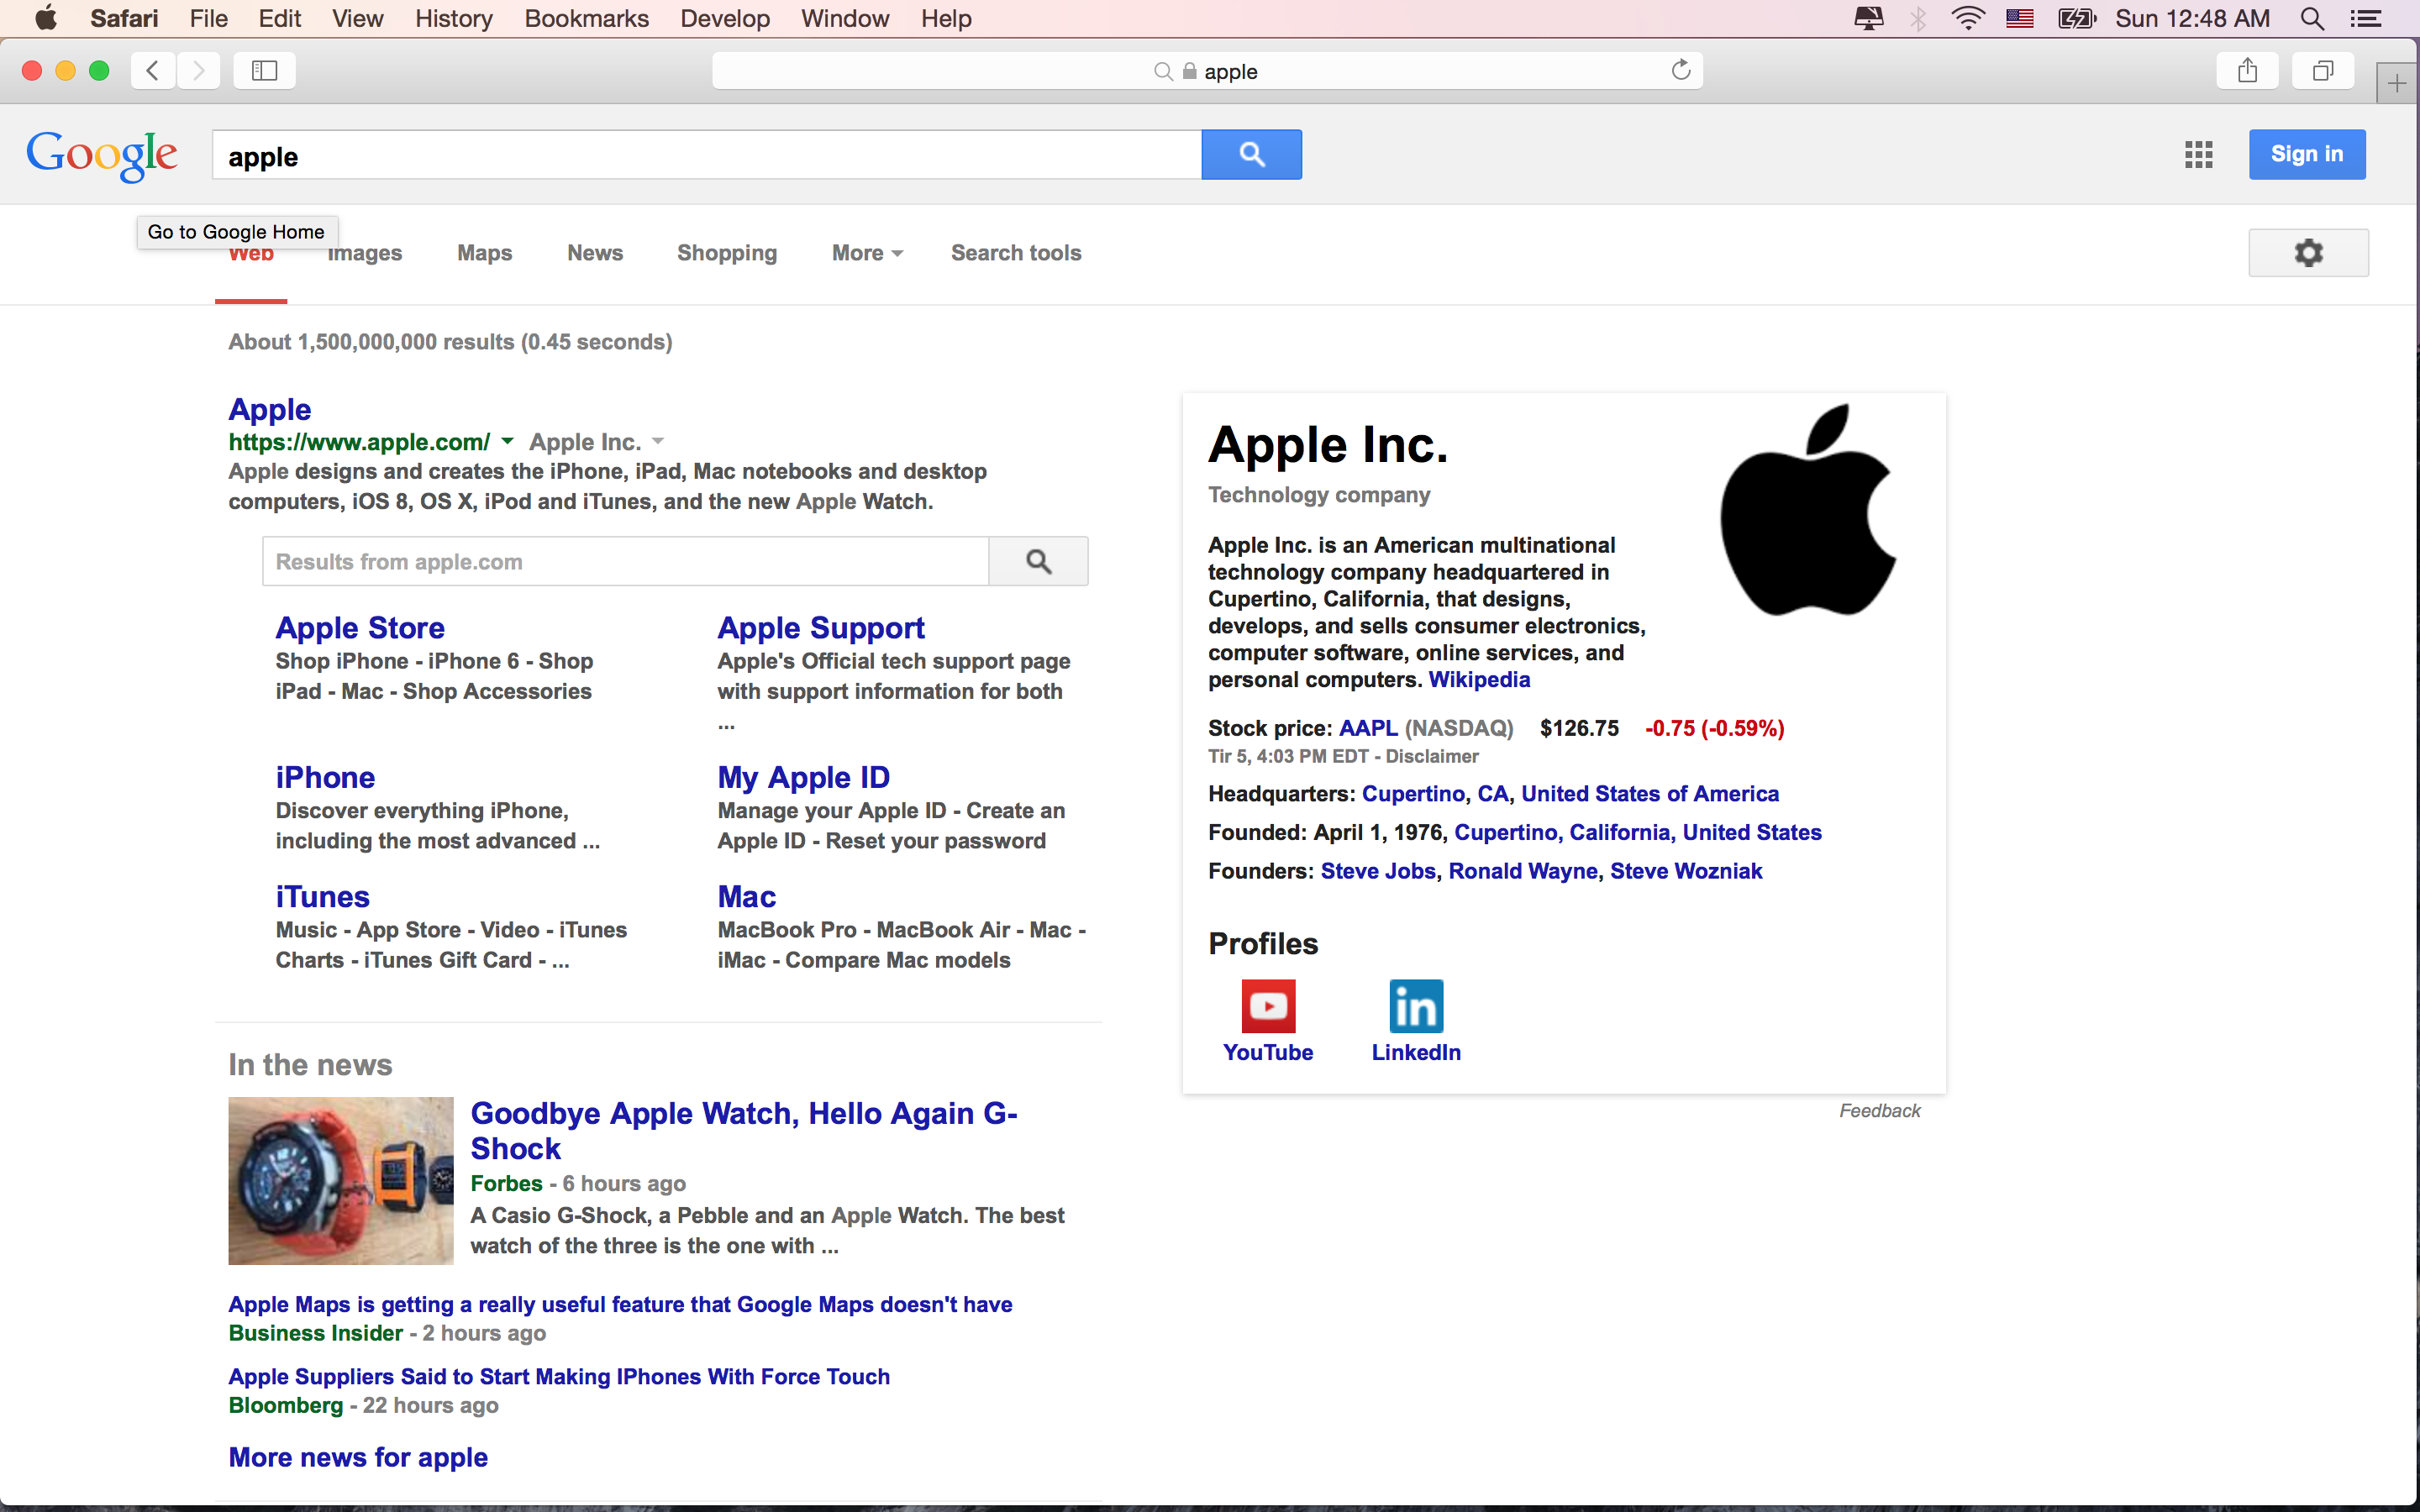Open the Spotlight search icon in the menu bar

(2311, 18)
